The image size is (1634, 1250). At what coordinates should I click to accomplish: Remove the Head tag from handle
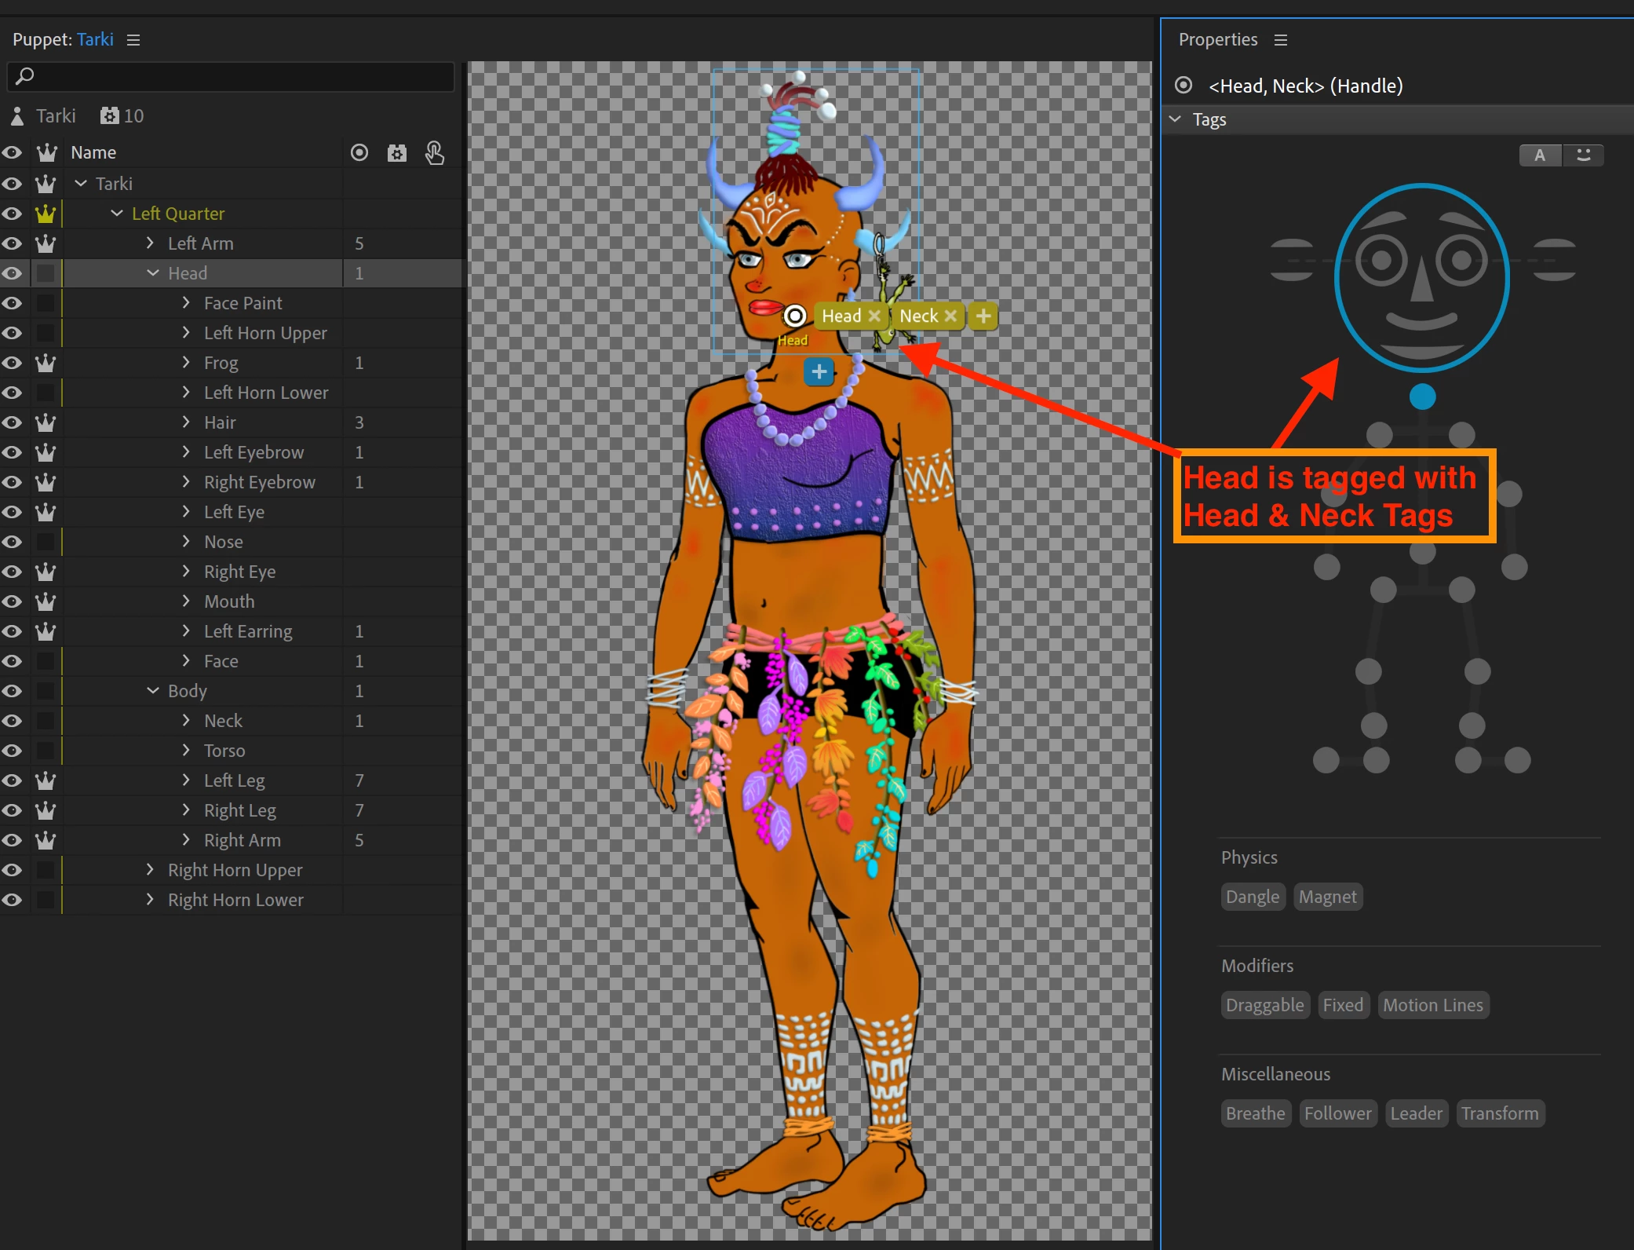click(874, 316)
